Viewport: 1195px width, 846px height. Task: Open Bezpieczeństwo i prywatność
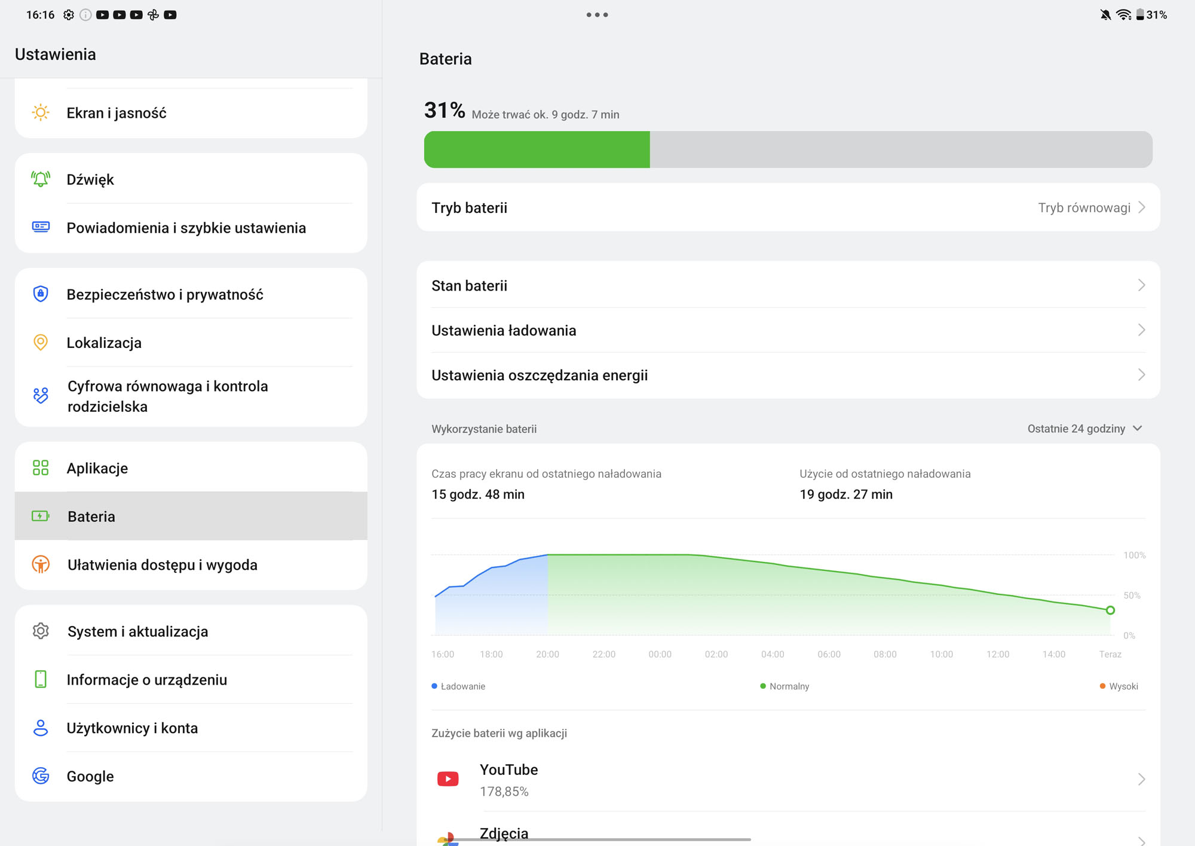(x=191, y=294)
